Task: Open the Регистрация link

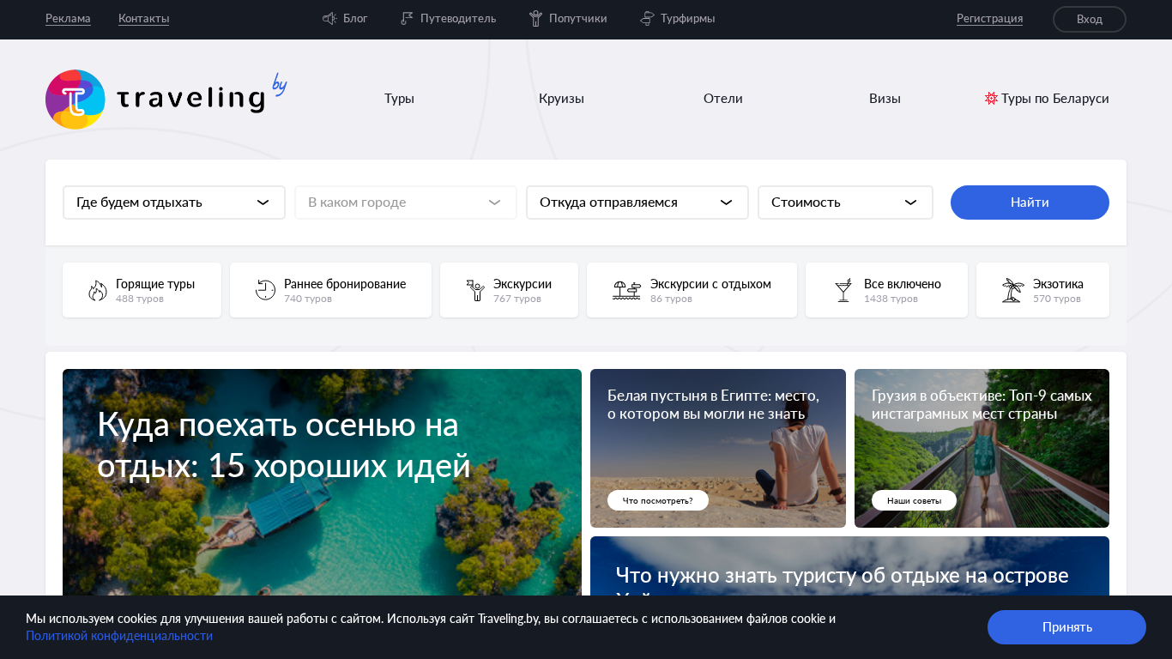Action: 989,18
